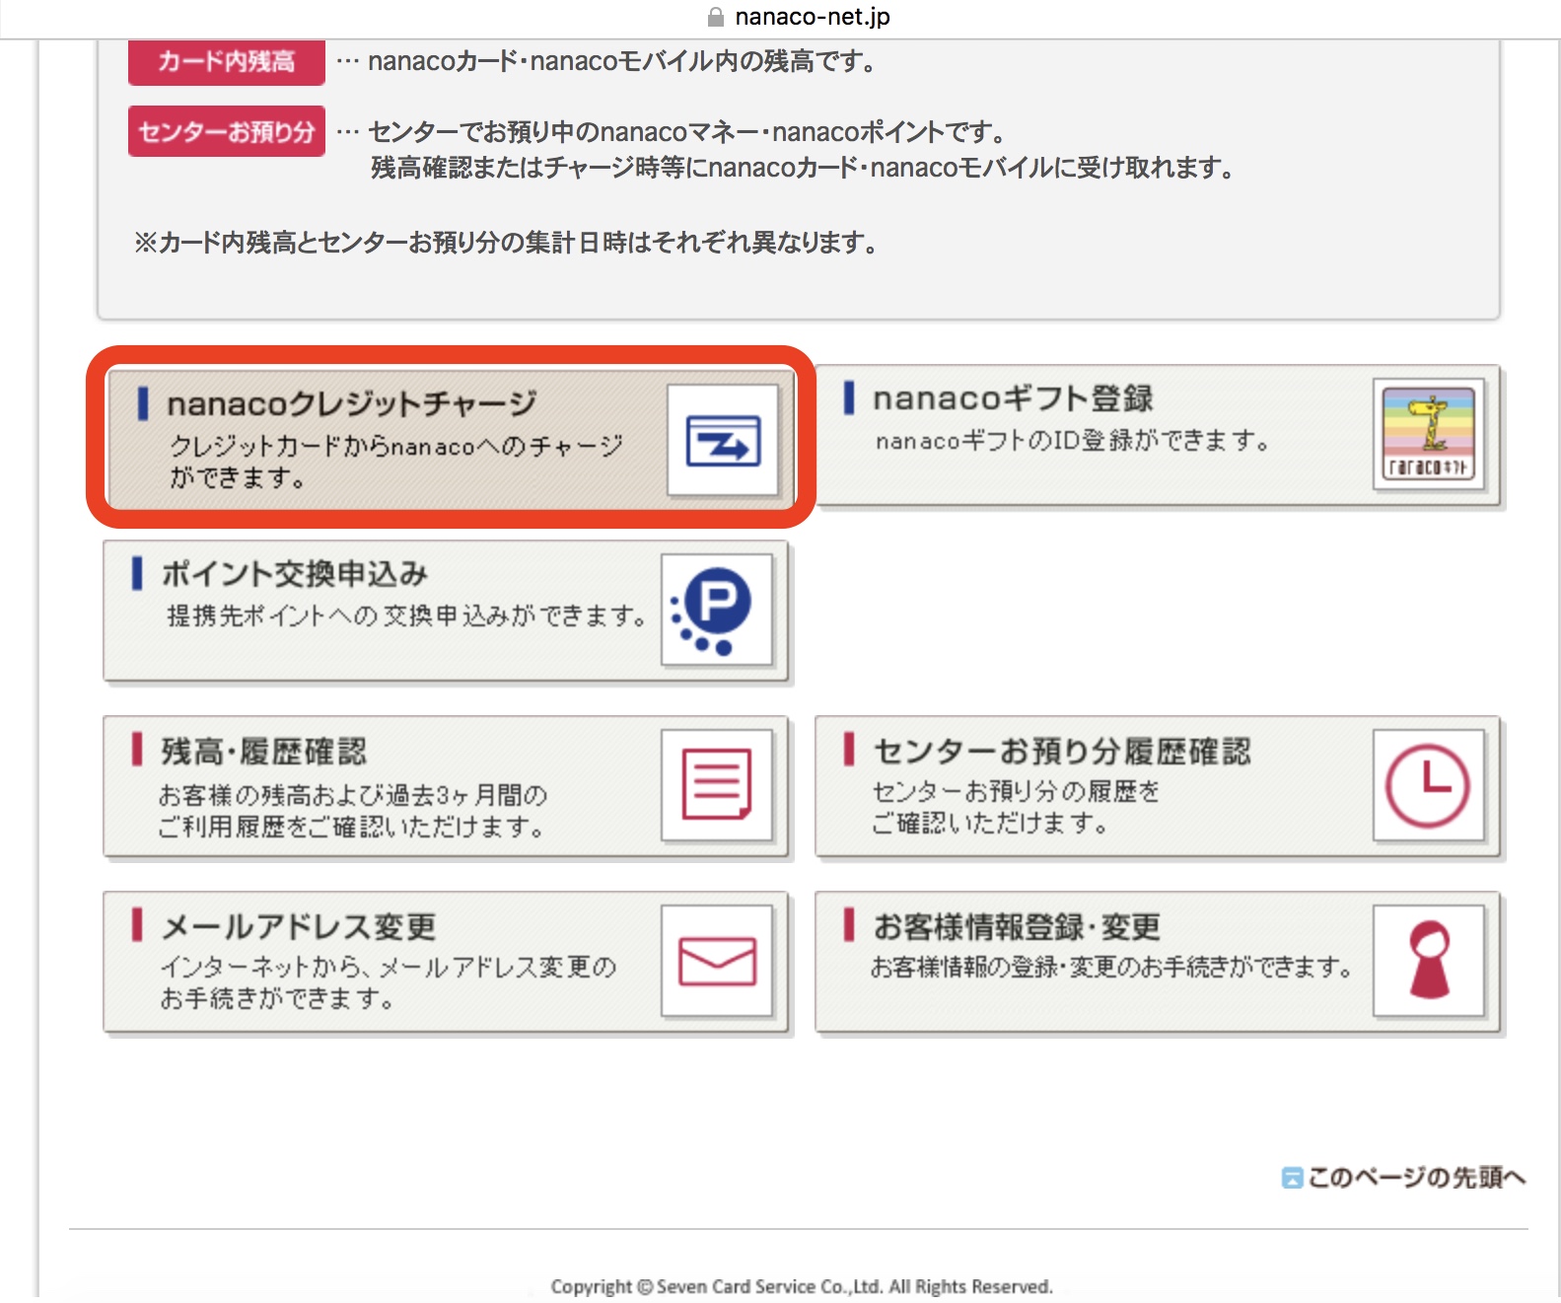This screenshot has height=1303, width=1561.
Task: Click the clock icon for center deposit history
Action: pos(1429,785)
